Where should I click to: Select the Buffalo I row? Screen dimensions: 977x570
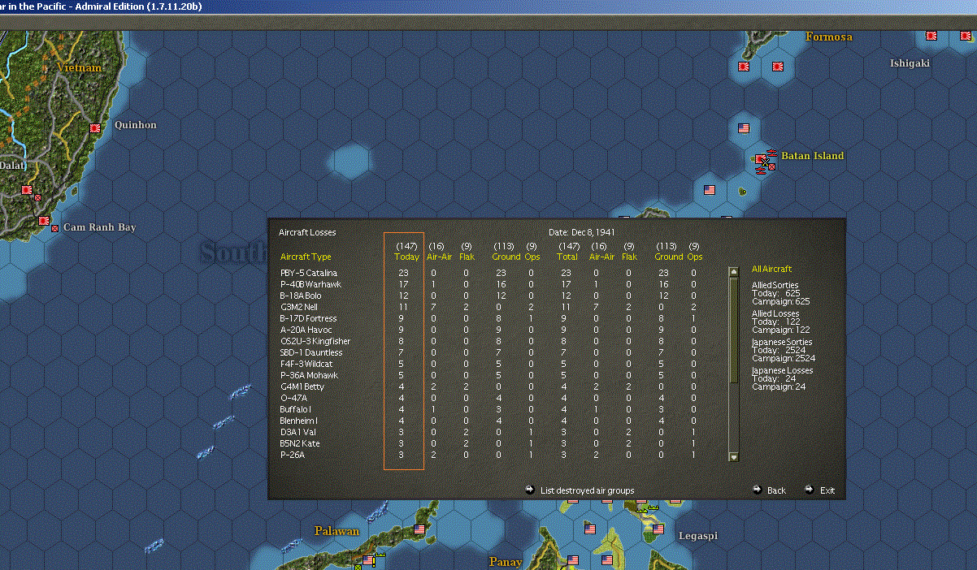pos(488,409)
